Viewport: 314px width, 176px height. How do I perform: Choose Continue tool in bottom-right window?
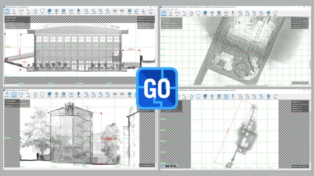226,96
